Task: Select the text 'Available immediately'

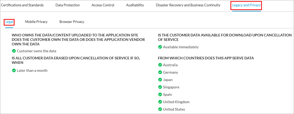Action: click(x=181, y=47)
